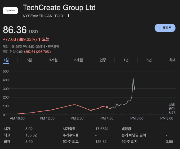The image size is (180, 149).
Task: Click the AM 10:00 axis label
Action: point(17,118)
